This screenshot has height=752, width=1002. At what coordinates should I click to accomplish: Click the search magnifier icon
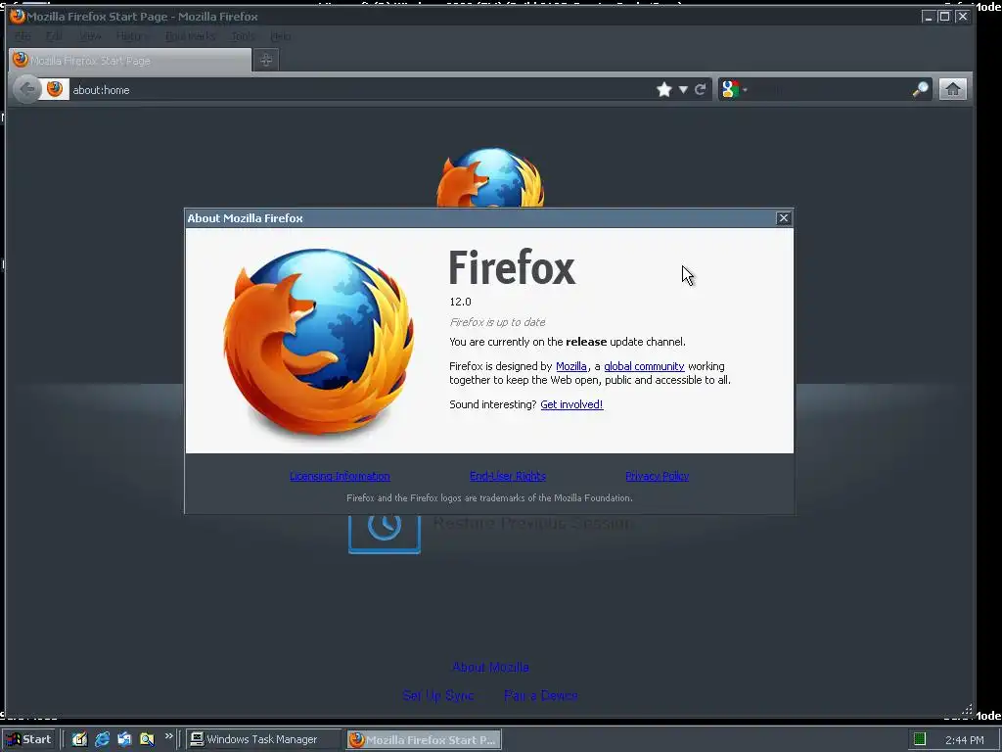point(920,89)
